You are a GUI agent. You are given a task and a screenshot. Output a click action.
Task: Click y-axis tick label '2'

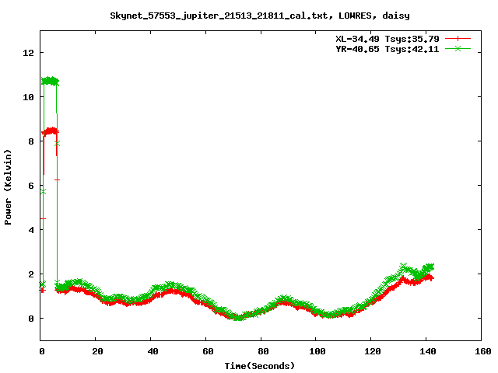pyautogui.click(x=31, y=274)
